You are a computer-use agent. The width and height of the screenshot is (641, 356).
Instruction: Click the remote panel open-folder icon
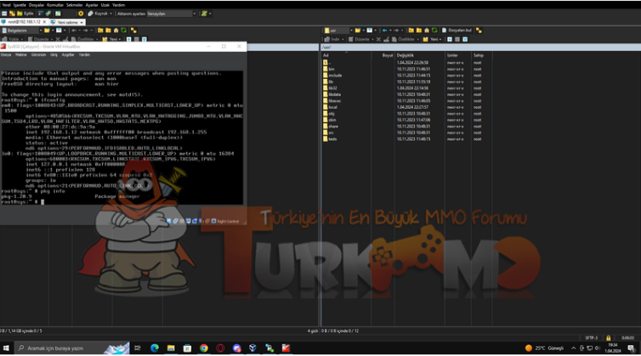(x=358, y=31)
